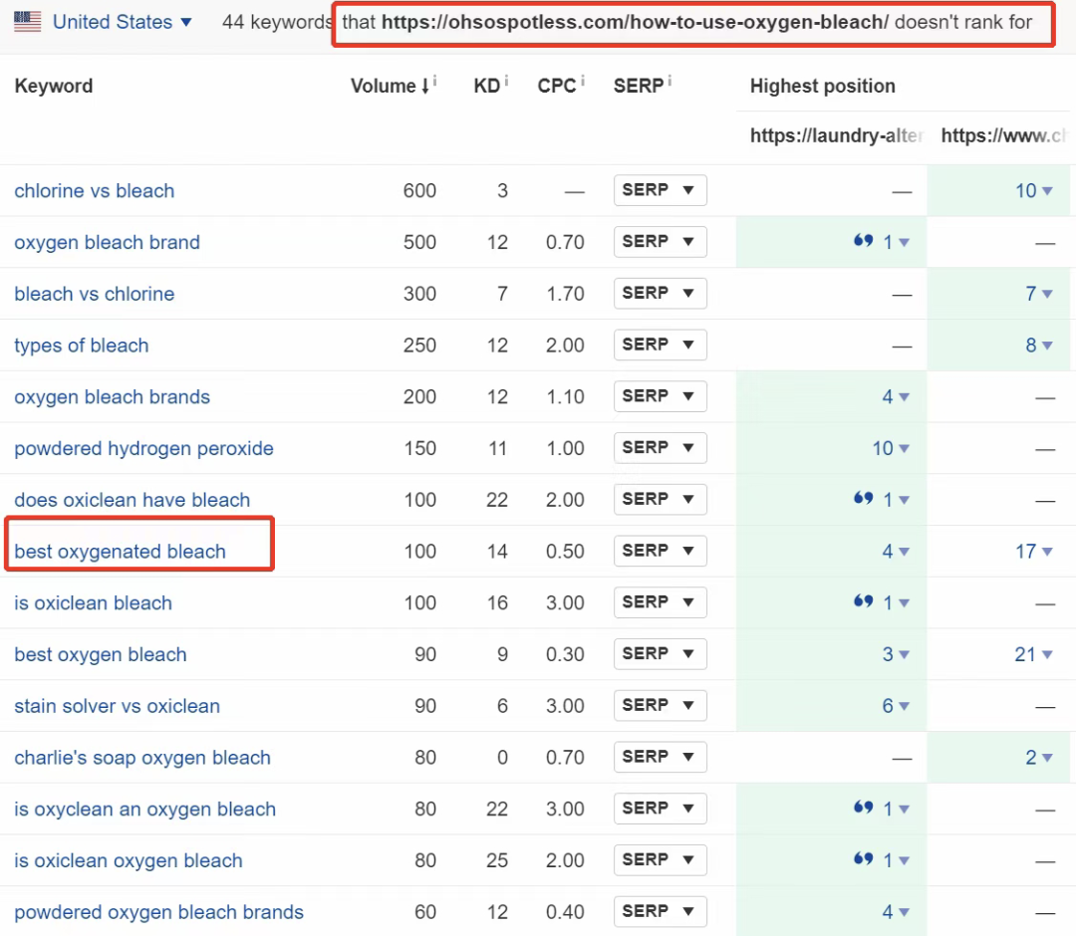Click the SERP column header
1076x936 pixels.
pyautogui.click(x=638, y=86)
